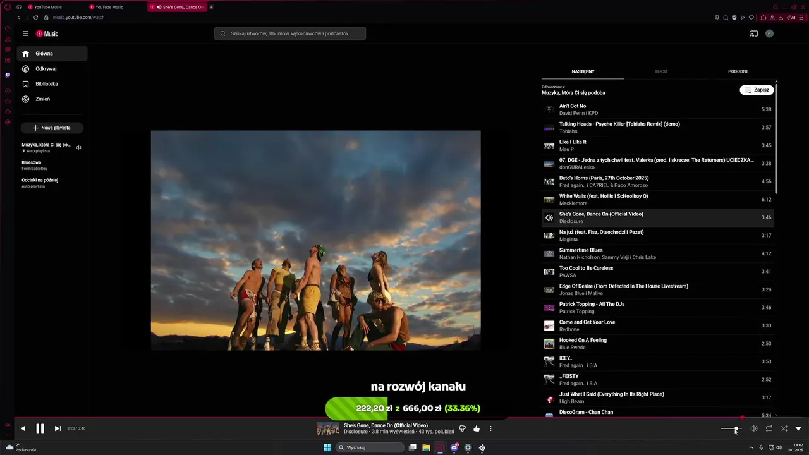Open Muzyka, która Ci się podoba playlist
The height and width of the screenshot is (455, 809).
coord(52,147)
